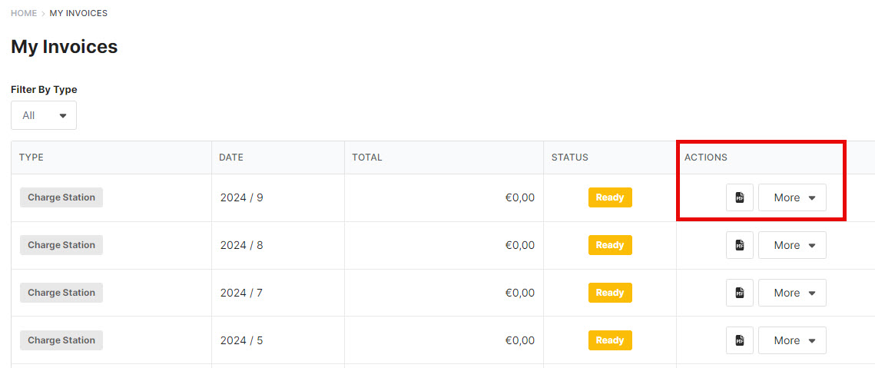Click the MY INVOICES breadcrumb

pyautogui.click(x=78, y=13)
